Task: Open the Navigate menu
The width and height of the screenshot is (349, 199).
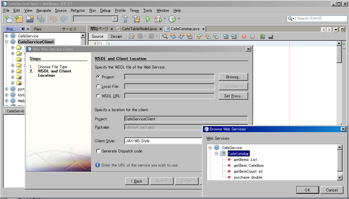Action: pyautogui.click(x=44, y=10)
